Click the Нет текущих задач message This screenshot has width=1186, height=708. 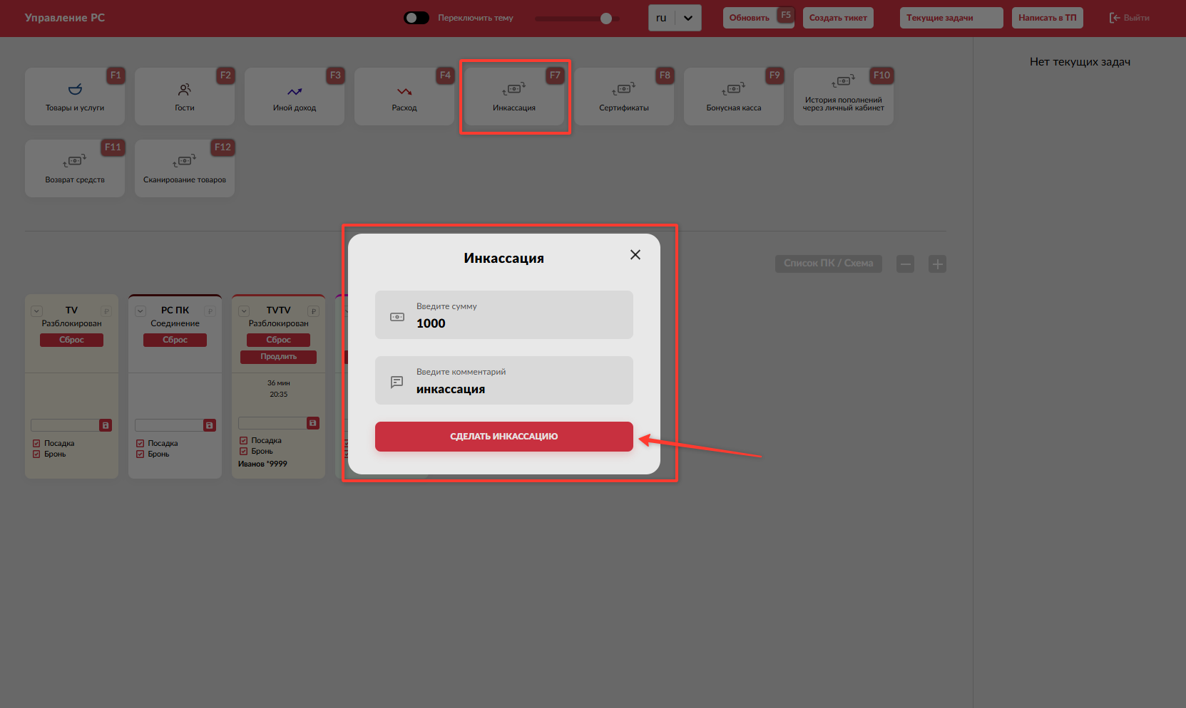click(x=1080, y=62)
